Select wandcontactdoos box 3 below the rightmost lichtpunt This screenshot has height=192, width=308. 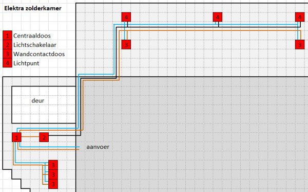(300, 44)
